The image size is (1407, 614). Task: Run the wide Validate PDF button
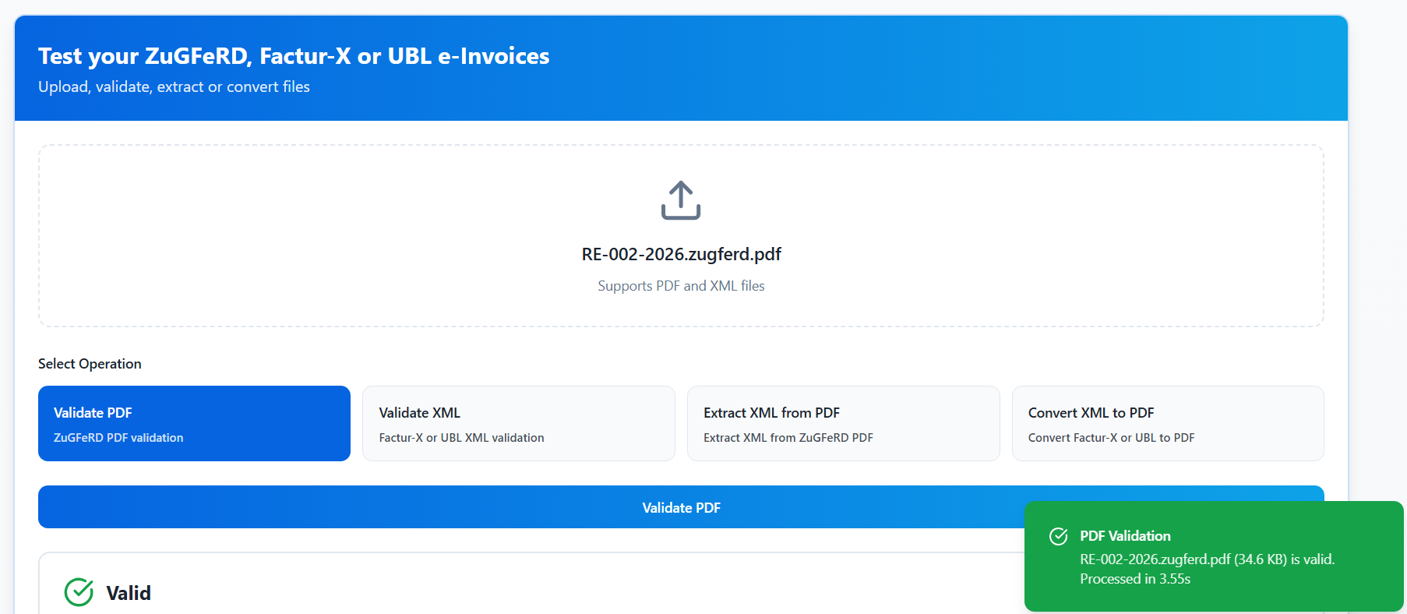(681, 507)
